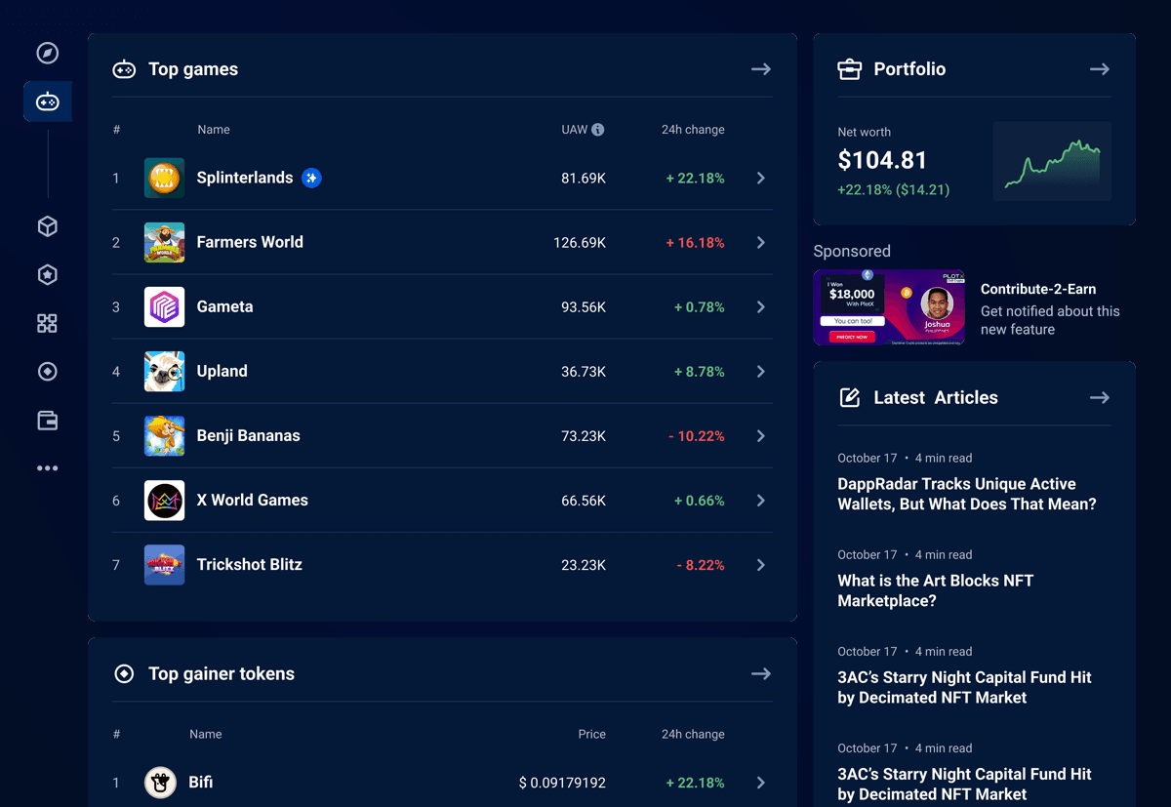Click the Sponsored label
The width and height of the screenshot is (1171, 807).
click(852, 251)
